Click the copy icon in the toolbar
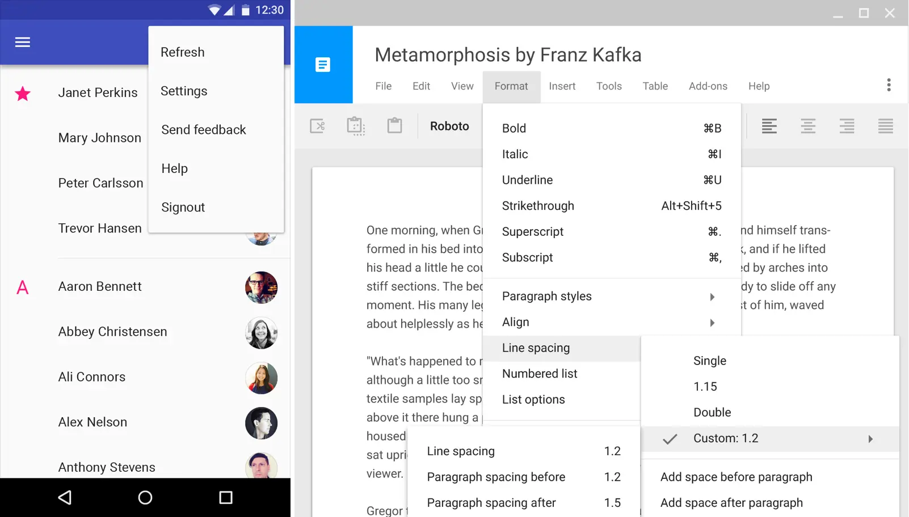This screenshot has height=517, width=909. point(356,126)
